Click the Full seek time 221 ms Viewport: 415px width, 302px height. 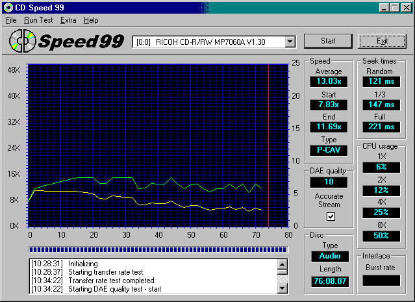[x=381, y=127]
